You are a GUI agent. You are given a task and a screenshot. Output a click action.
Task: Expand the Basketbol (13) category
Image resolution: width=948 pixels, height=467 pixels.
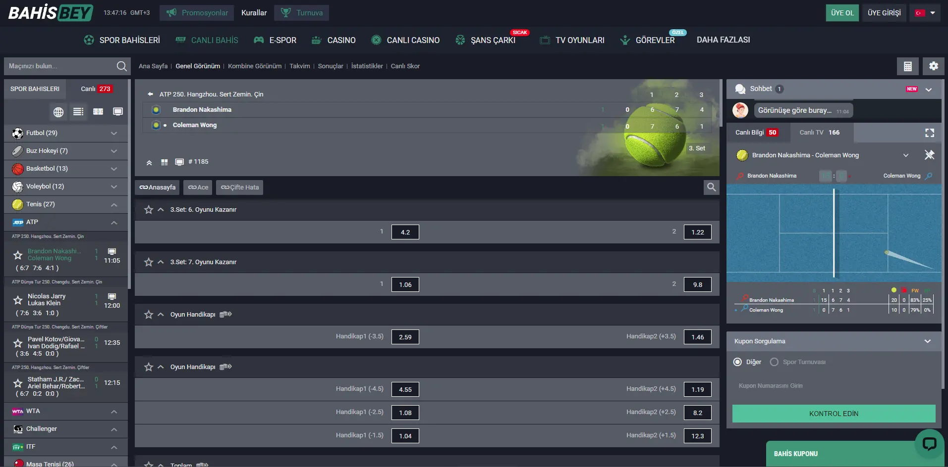(66, 169)
